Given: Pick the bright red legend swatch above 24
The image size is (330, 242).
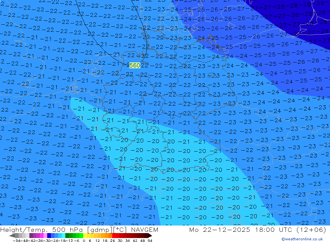Looking at the screenshot, I should click(x=114, y=236).
